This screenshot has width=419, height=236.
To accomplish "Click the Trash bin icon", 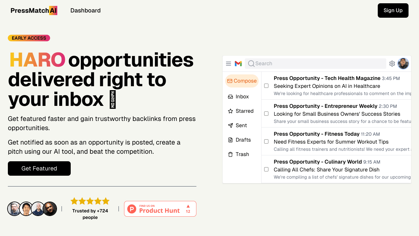I will coord(230,154).
